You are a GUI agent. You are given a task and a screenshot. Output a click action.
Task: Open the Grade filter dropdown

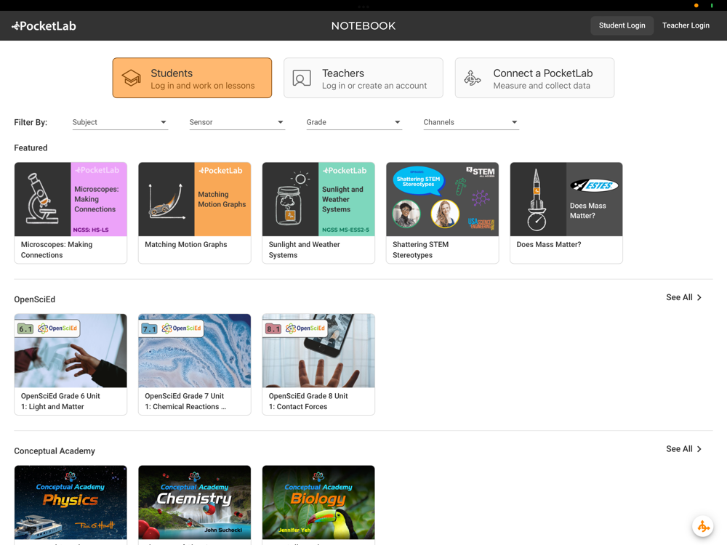[354, 122]
